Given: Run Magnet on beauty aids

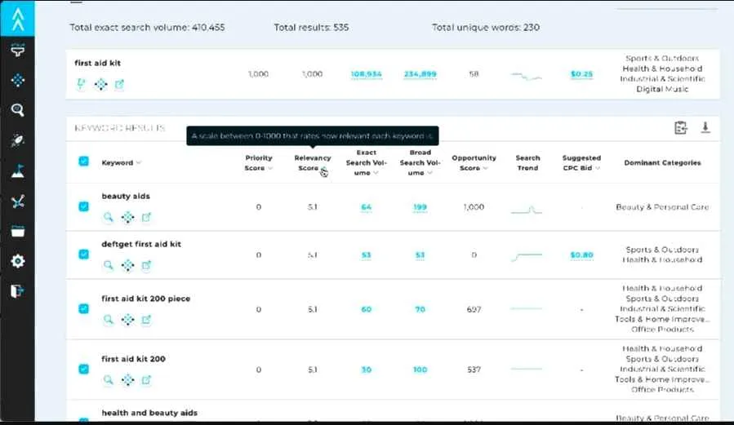Looking at the screenshot, I should coord(127,217).
